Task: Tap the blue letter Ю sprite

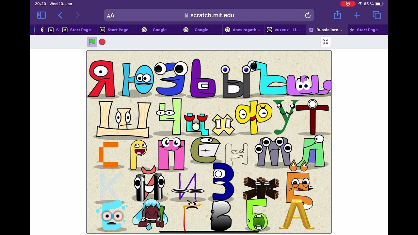Action: 137,80
